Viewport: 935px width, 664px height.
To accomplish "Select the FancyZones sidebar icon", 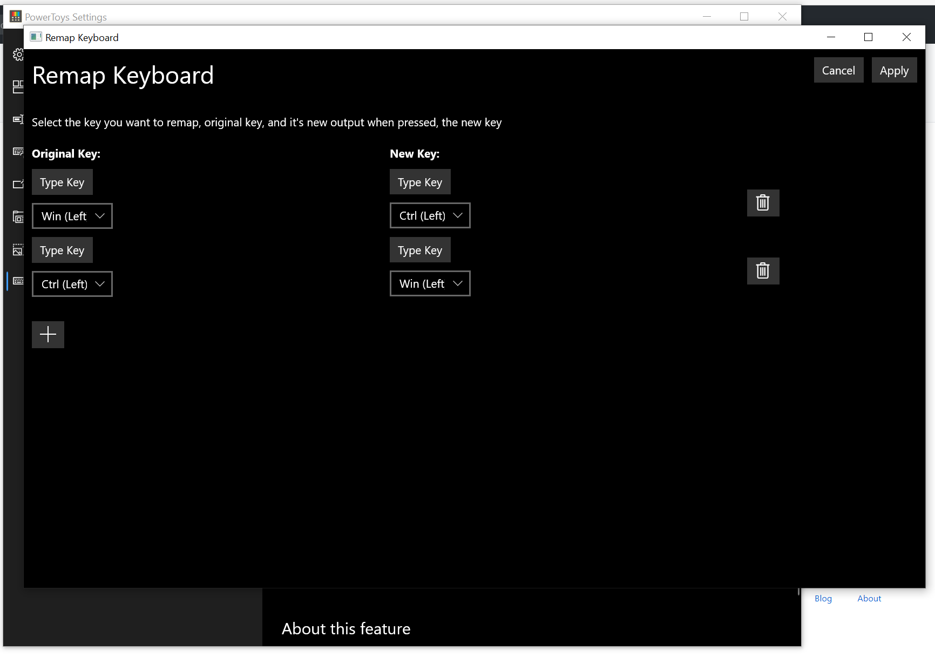I will coord(18,86).
